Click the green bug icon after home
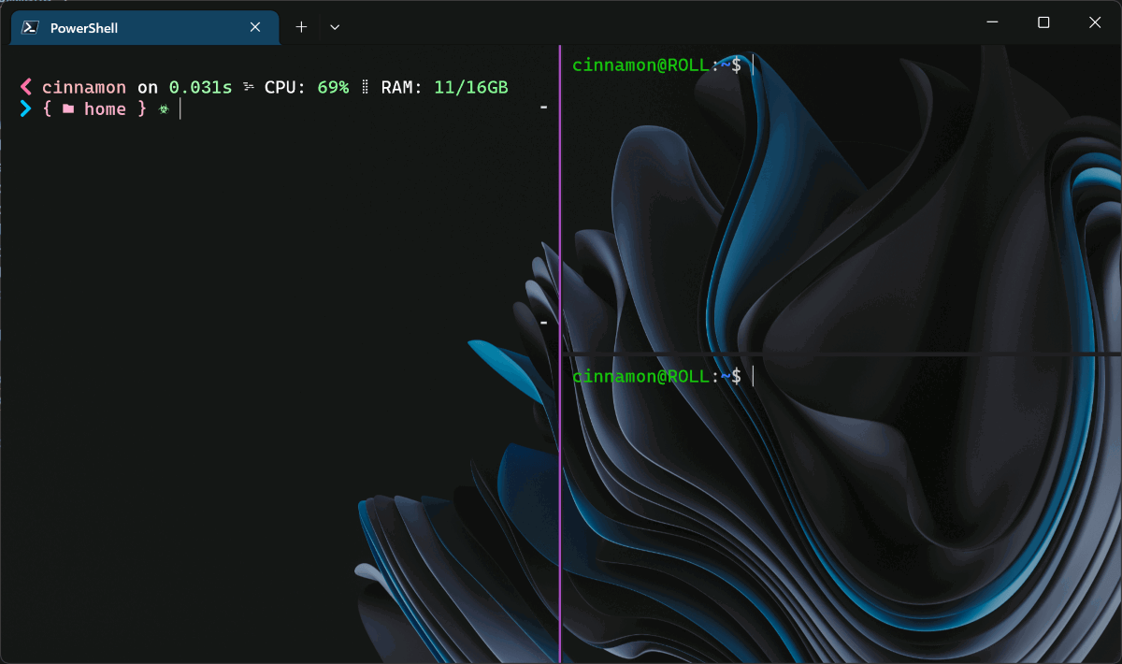Screen dimensions: 1122x664 [x=164, y=109]
